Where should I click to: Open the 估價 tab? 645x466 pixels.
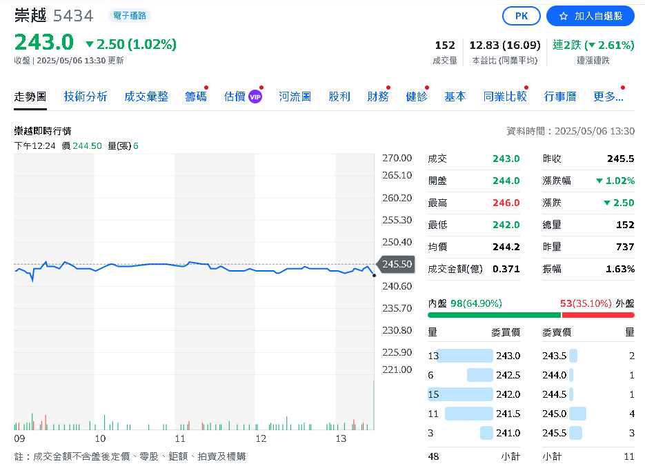click(235, 97)
